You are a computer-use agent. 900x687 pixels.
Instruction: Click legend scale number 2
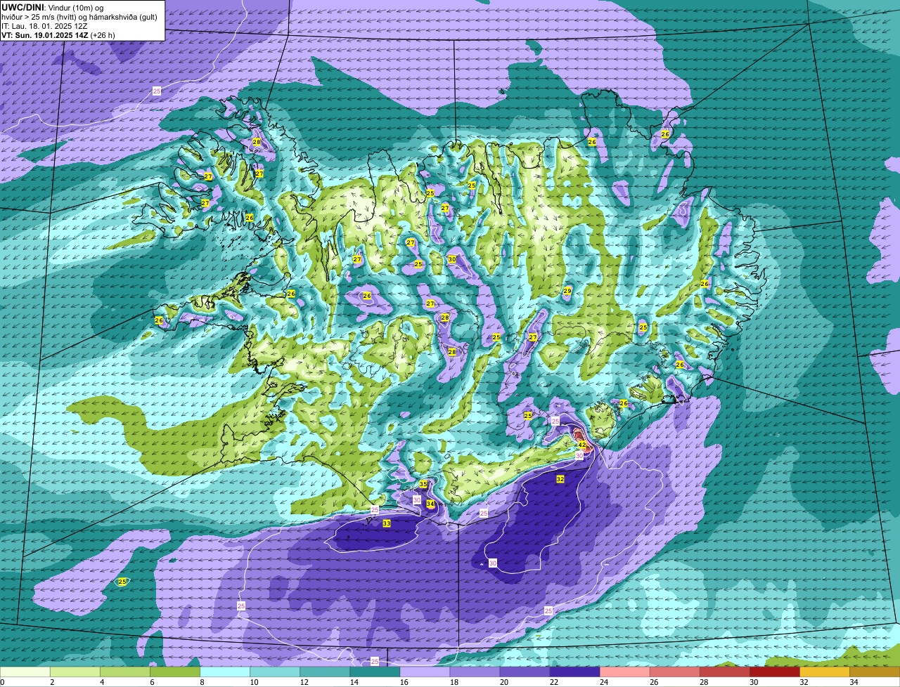click(51, 682)
